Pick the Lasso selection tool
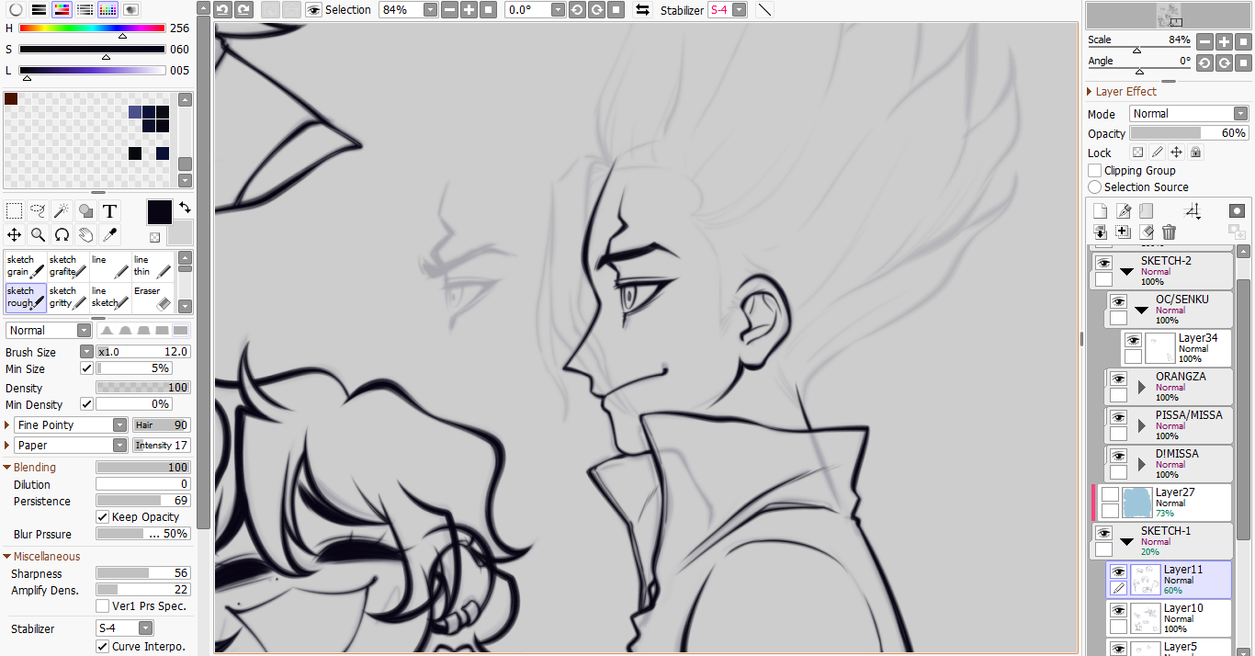1255x656 pixels. coord(38,211)
